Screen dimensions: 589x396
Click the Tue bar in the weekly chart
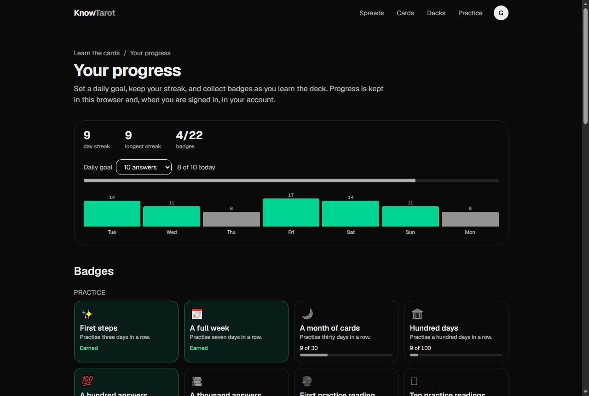coord(112,214)
